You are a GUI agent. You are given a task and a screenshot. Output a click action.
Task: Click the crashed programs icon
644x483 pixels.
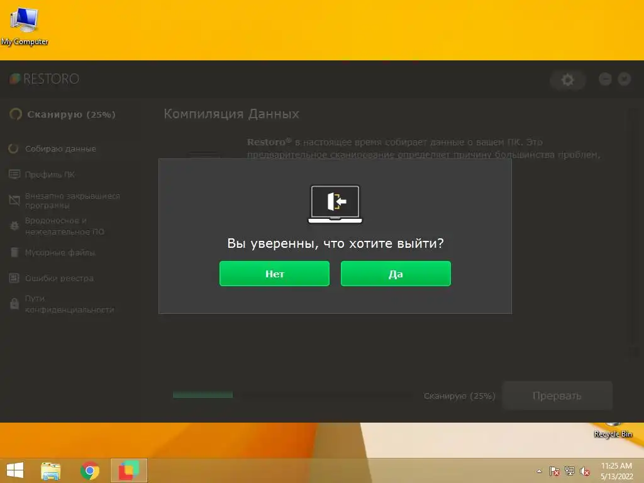tap(14, 201)
